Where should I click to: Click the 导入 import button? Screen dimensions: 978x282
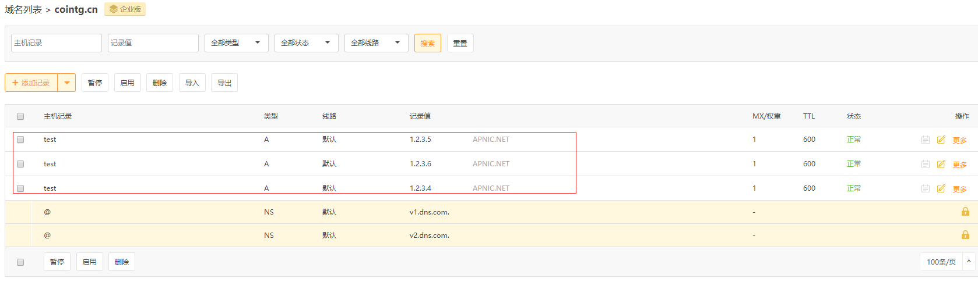[x=192, y=83]
